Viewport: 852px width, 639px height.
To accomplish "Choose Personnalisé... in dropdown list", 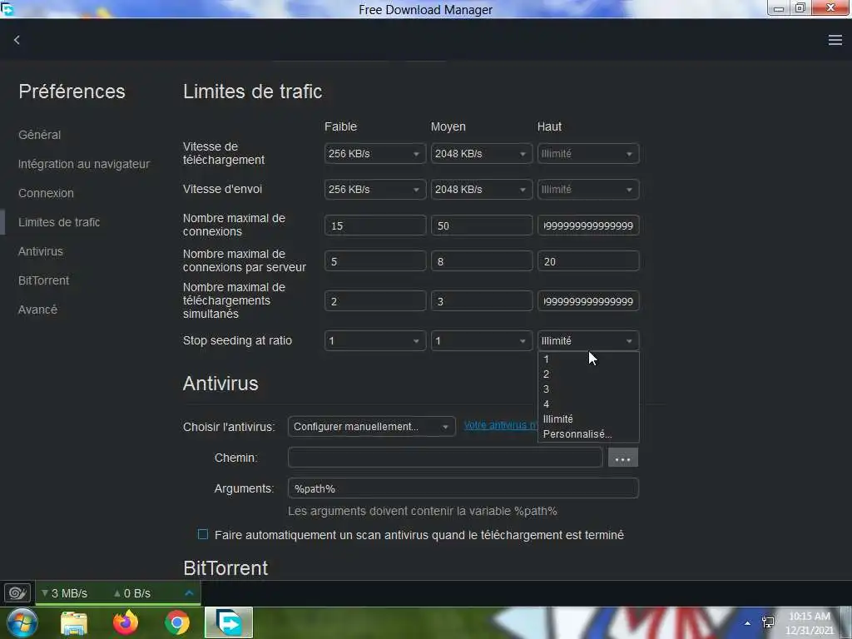I will point(588,434).
